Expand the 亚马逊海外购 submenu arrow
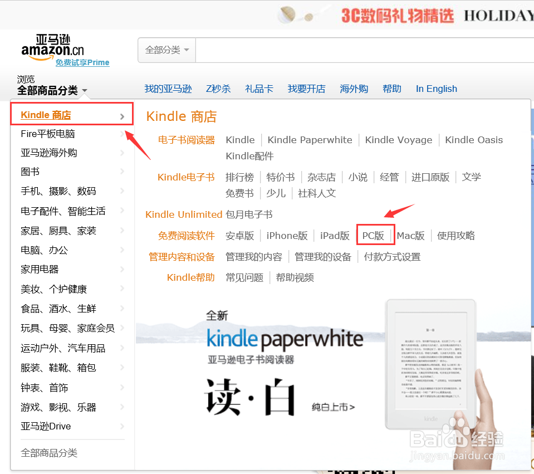Image resolution: width=534 pixels, height=474 pixels. 123,153
